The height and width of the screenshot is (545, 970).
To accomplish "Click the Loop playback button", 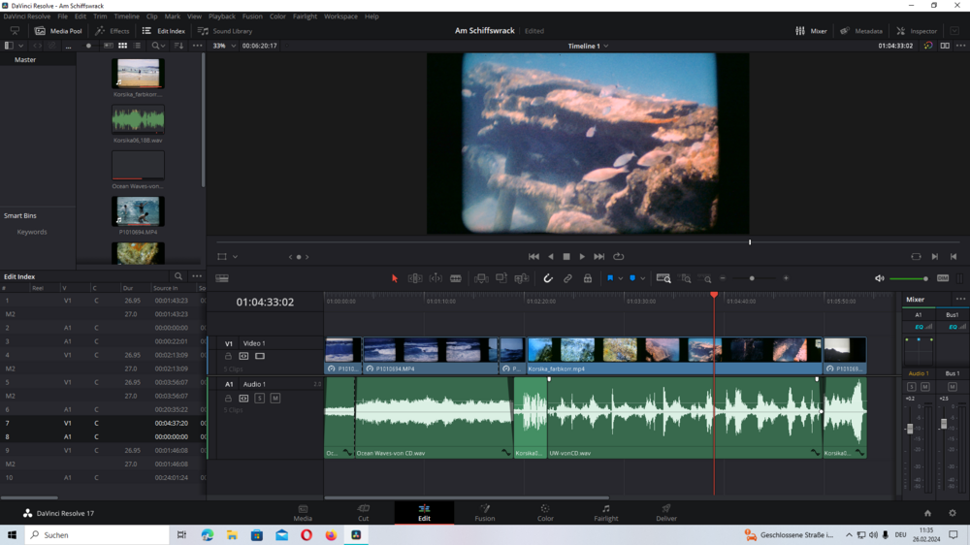I will [618, 257].
